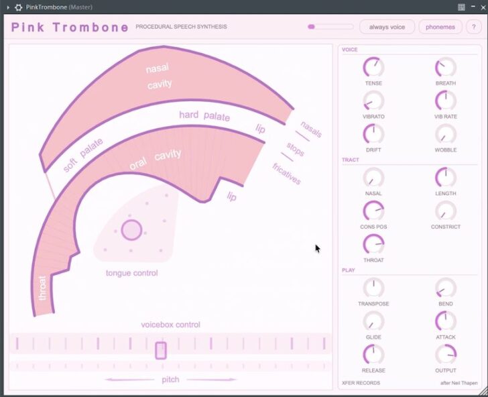Screen dimensions: 488x397
Task: Click the RELEASE knob
Action: (x=373, y=354)
